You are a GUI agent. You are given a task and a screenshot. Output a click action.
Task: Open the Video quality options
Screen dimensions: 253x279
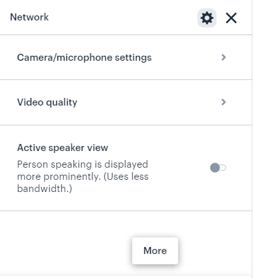pos(126,102)
